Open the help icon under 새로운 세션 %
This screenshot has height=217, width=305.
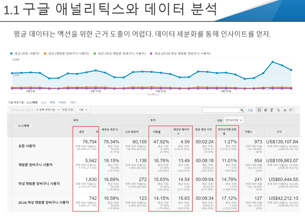110,133
